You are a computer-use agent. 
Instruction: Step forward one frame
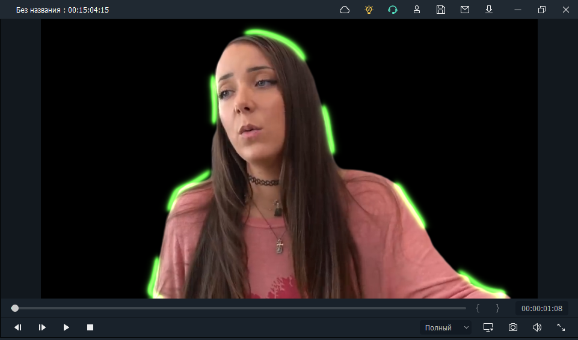tap(42, 327)
